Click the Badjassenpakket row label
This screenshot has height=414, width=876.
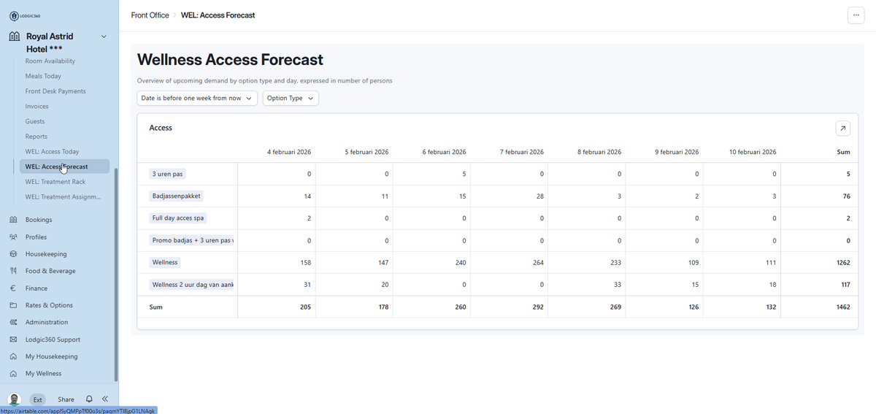177,196
